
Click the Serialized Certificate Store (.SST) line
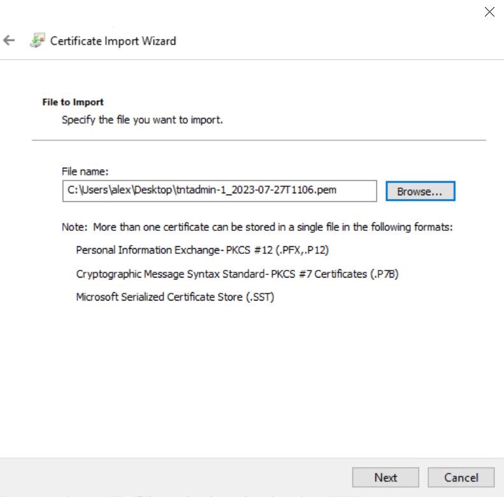click(175, 297)
